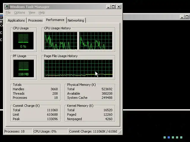Open the Help menu

42,12
